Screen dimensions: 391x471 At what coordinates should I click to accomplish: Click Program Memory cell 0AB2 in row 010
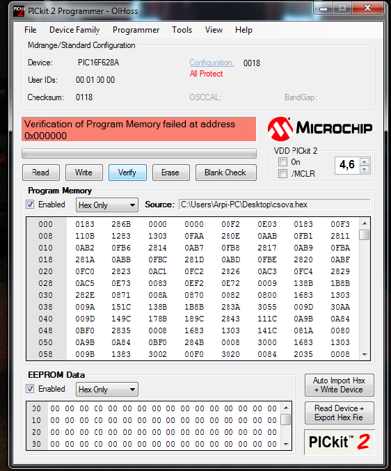(85, 248)
